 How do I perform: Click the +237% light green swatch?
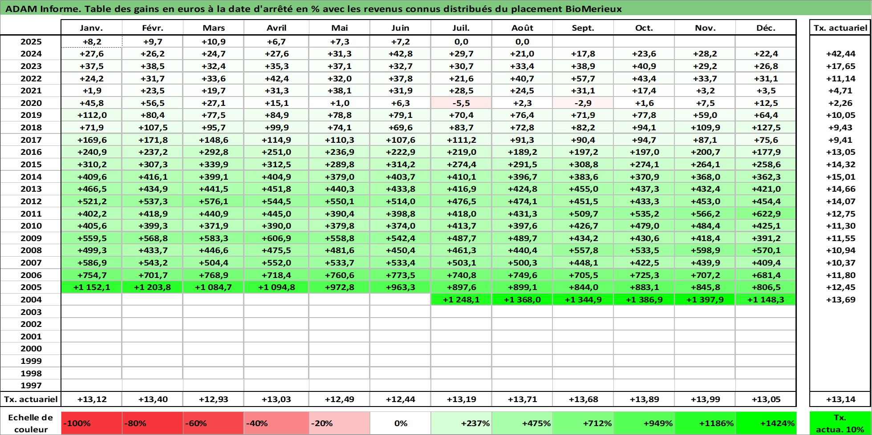pyautogui.click(x=461, y=423)
